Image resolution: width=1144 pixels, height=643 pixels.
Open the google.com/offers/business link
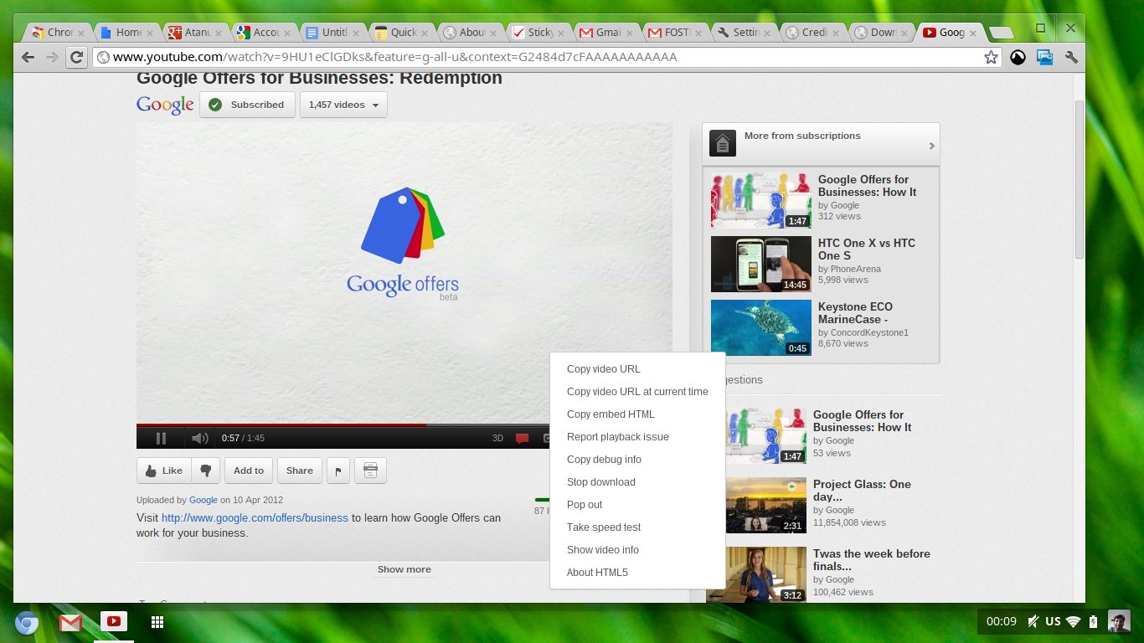(x=255, y=517)
